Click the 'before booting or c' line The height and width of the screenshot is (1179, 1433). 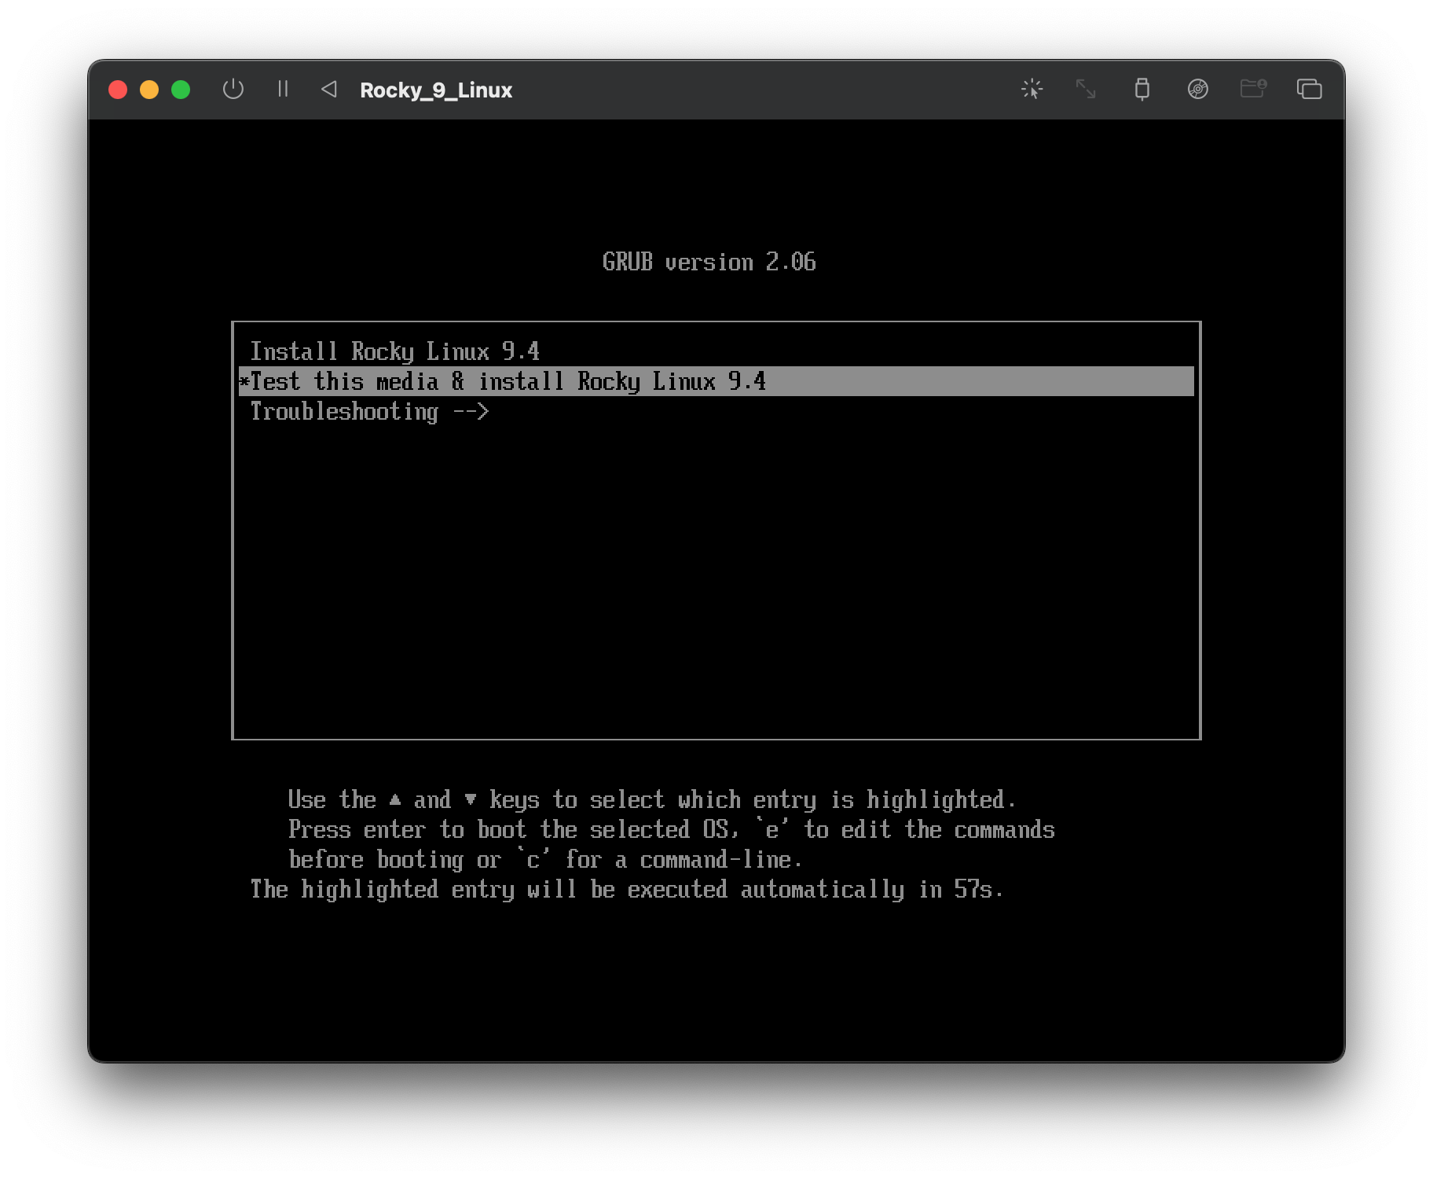coord(545,860)
